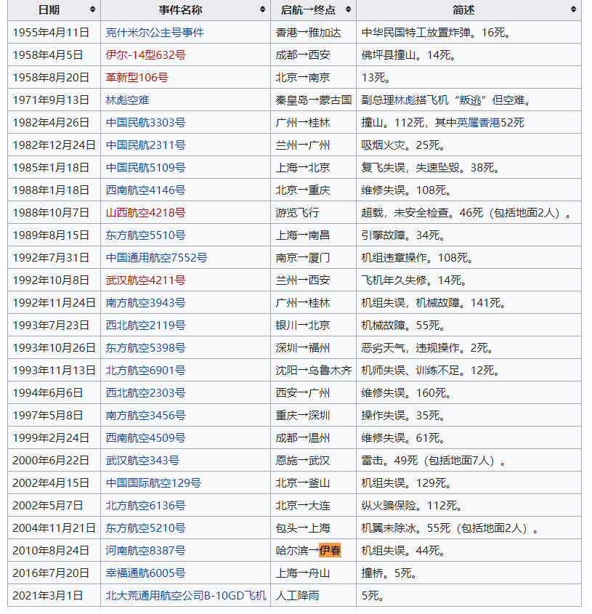Select the description 吸烟火灾。25死。
This screenshot has width=592, height=614.
click(x=469, y=145)
